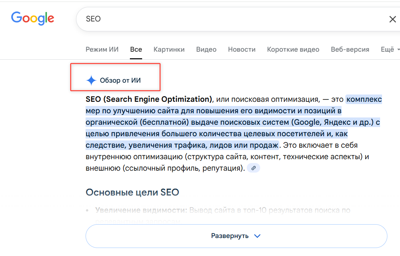Open the Ещё dropdown menu

pos(390,49)
